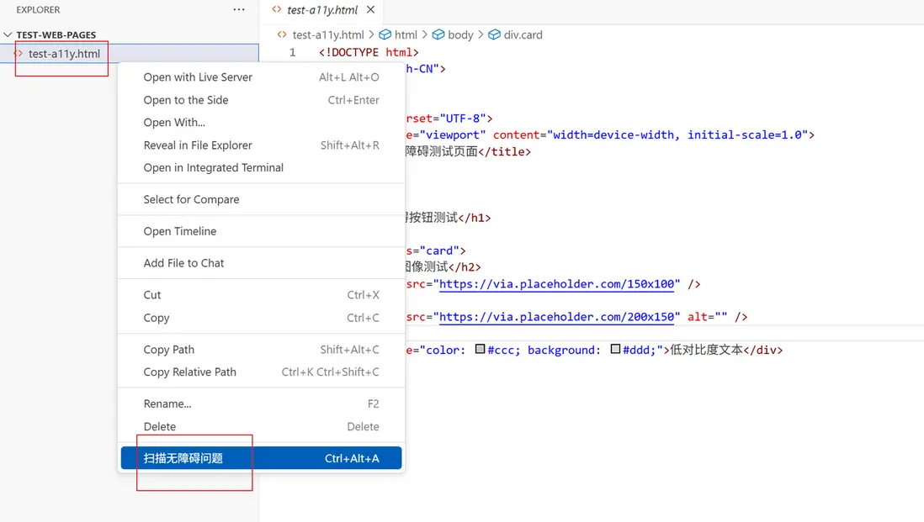Click HTML file icon in editor tab
Viewport: 924px width, 522px height.
pos(277,10)
